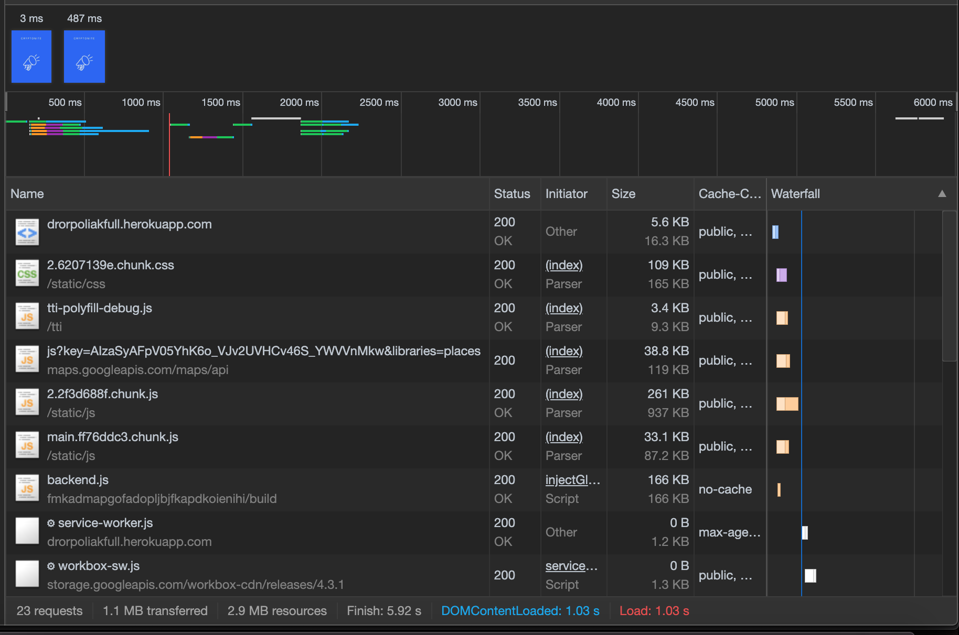Click the JS file icon for main.ff76ddc3.chunk.js
Viewport: 959px width, 635px height.
[x=27, y=446]
